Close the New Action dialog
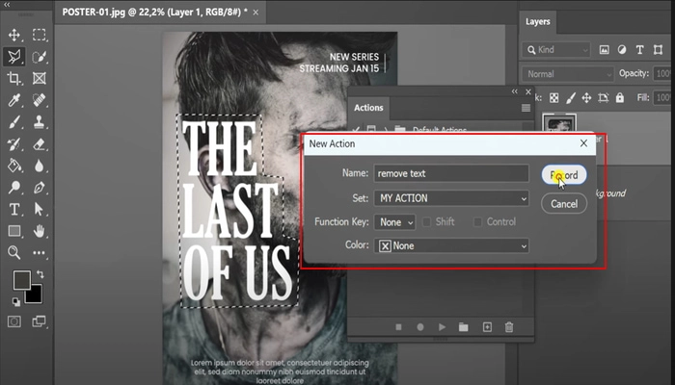This screenshot has height=385, width=675. pos(583,143)
